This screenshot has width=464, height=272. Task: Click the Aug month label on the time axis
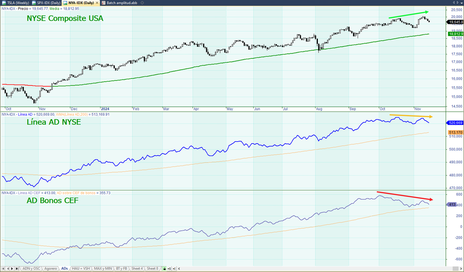click(x=320, y=109)
